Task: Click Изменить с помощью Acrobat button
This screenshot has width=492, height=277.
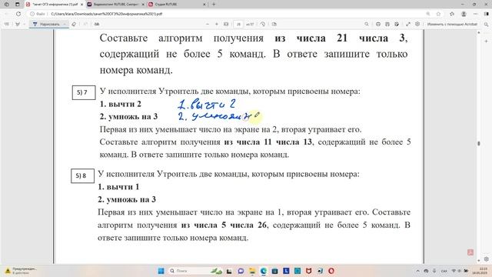Action: pyautogui.click(x=452, y=24)
